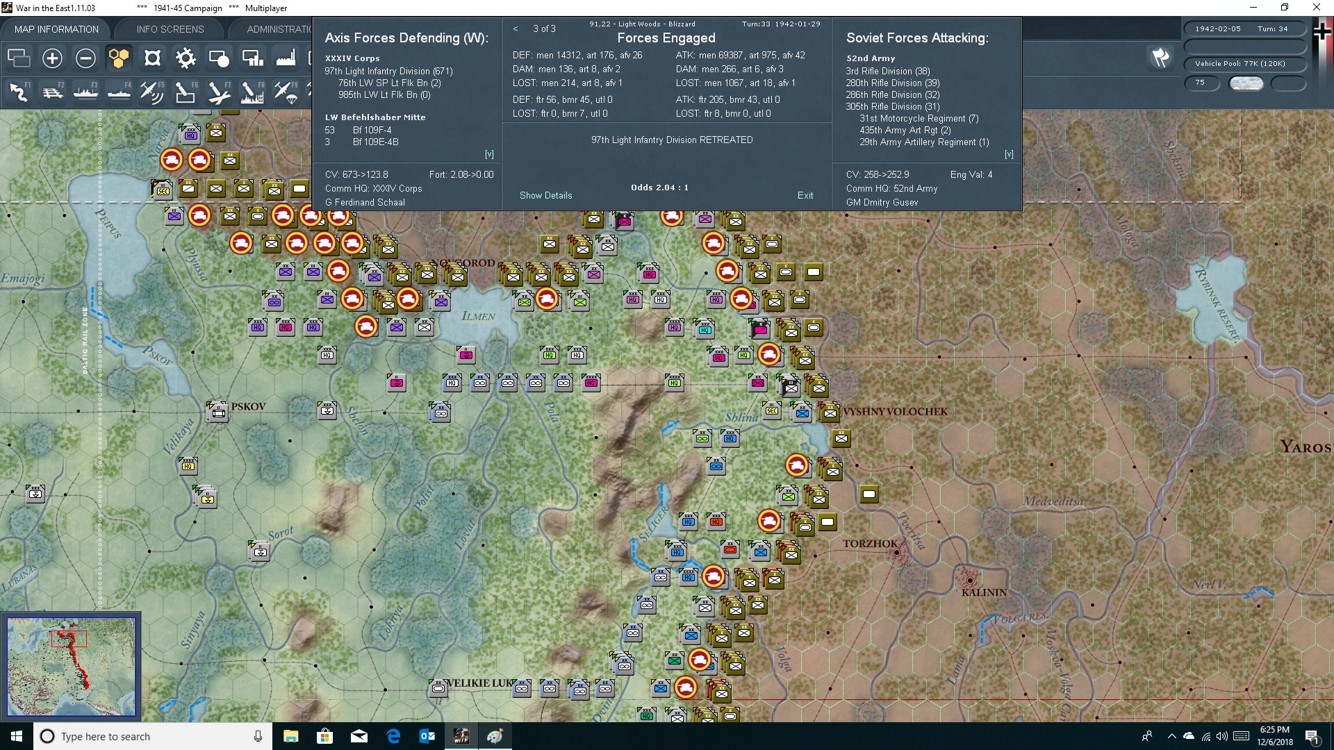
Task: Click Show Details in combat report
Action: coord(546,195)
